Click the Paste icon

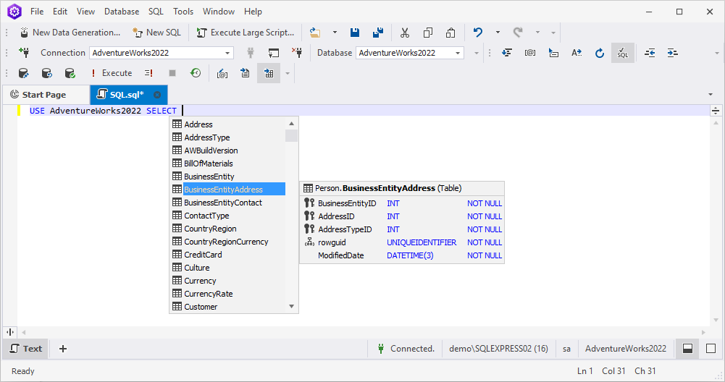[450, 33]
